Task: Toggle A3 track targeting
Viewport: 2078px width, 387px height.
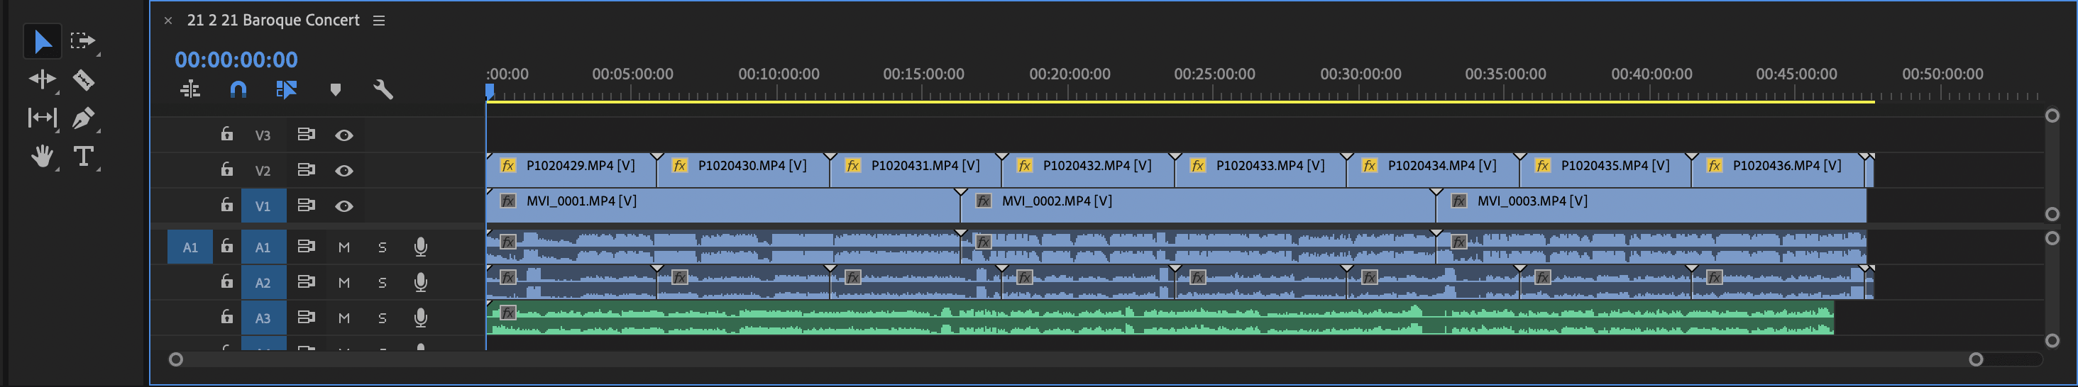Action: tap(263, 318)
